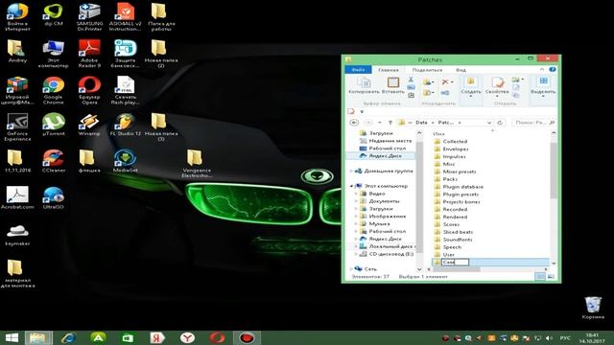Switch to details view in status bar

(539, 277)
